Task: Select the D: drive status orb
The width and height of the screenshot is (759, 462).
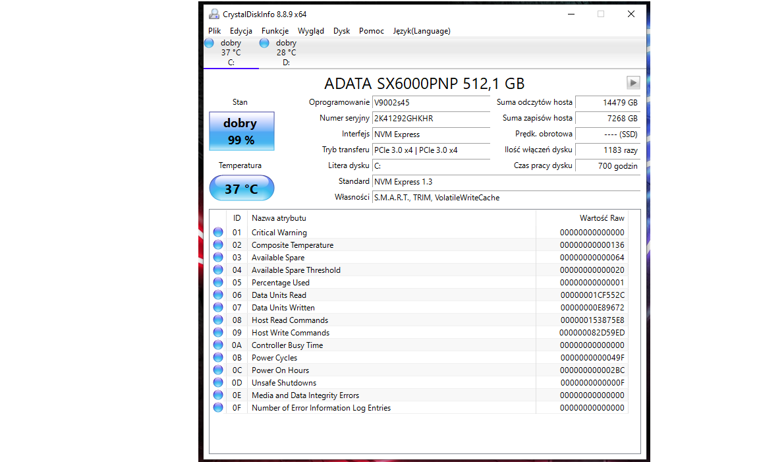Action: click(x=264, y=43)
